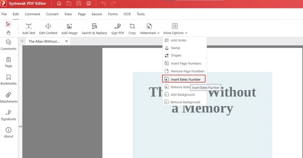Click the Add Text tool icon
Image resolution: width=303 pixels, height=158 pixels.
29,26
